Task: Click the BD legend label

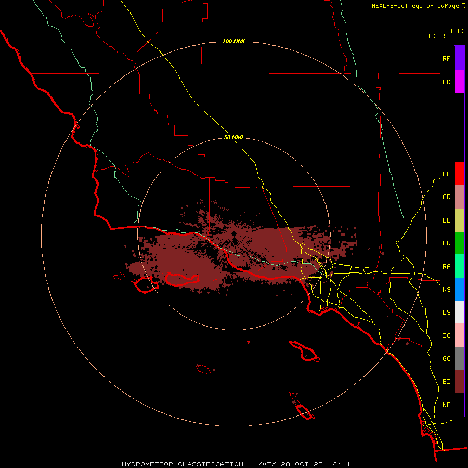Action: point(447,220)
